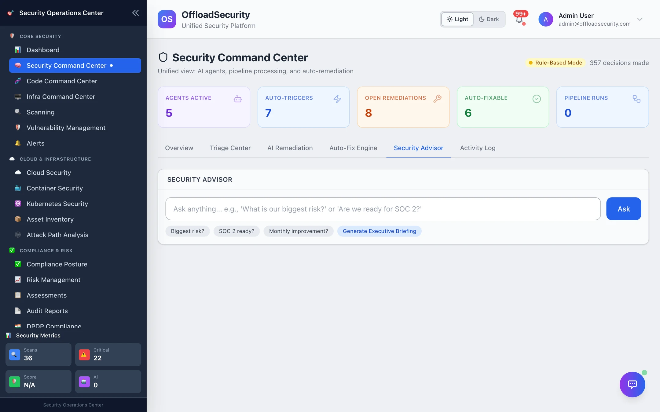This screenshot has width=660, height=412.
Task: Click the shield icon beside Security Command Center title
Action: tap(163, 57)
